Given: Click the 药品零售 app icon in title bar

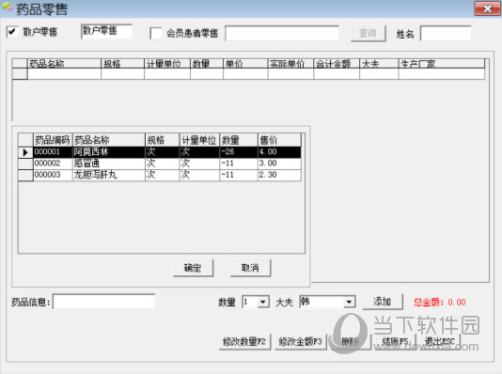Looking at the screenshot, I should coord(8,8).
